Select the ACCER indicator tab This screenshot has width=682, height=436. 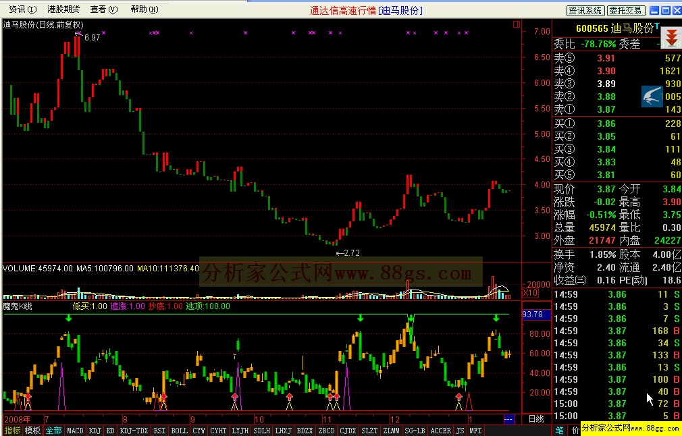pos(441,431)
